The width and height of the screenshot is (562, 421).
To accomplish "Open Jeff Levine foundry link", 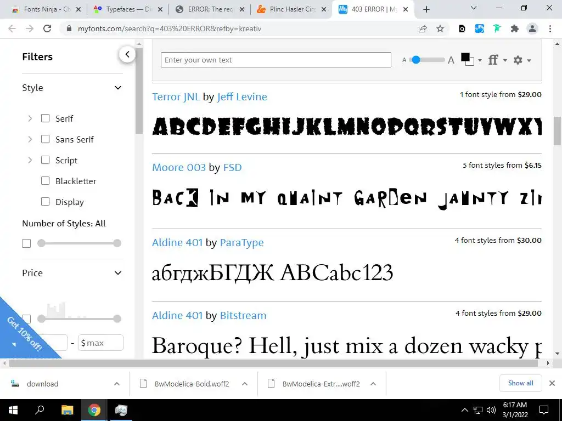I will click(x=242, y=96).
